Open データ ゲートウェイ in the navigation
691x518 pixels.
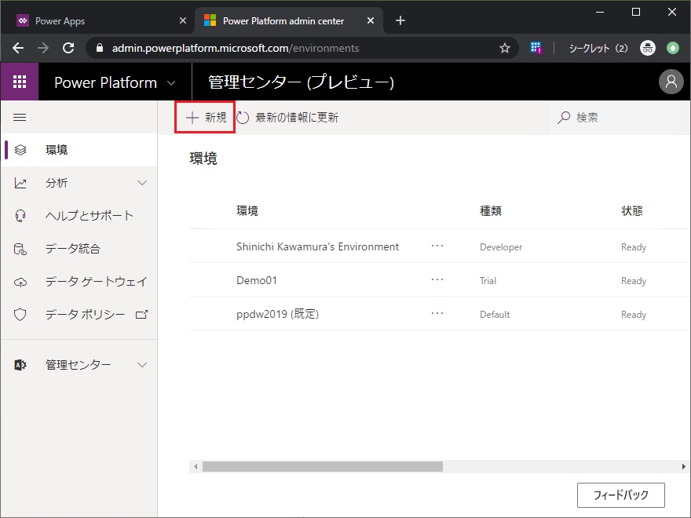click(x=79, y=282)
